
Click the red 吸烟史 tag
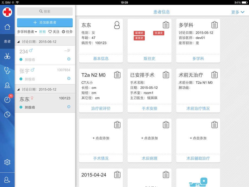[139, 33]
